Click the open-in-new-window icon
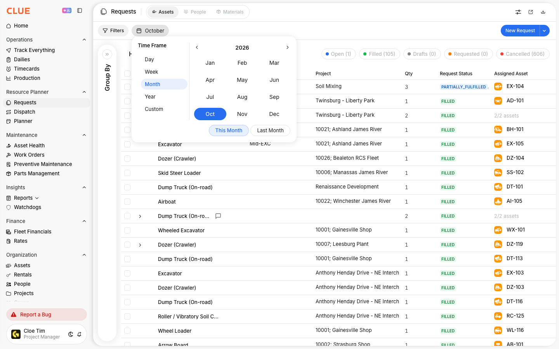Screen dimensions: 559x349 (531, 12)
